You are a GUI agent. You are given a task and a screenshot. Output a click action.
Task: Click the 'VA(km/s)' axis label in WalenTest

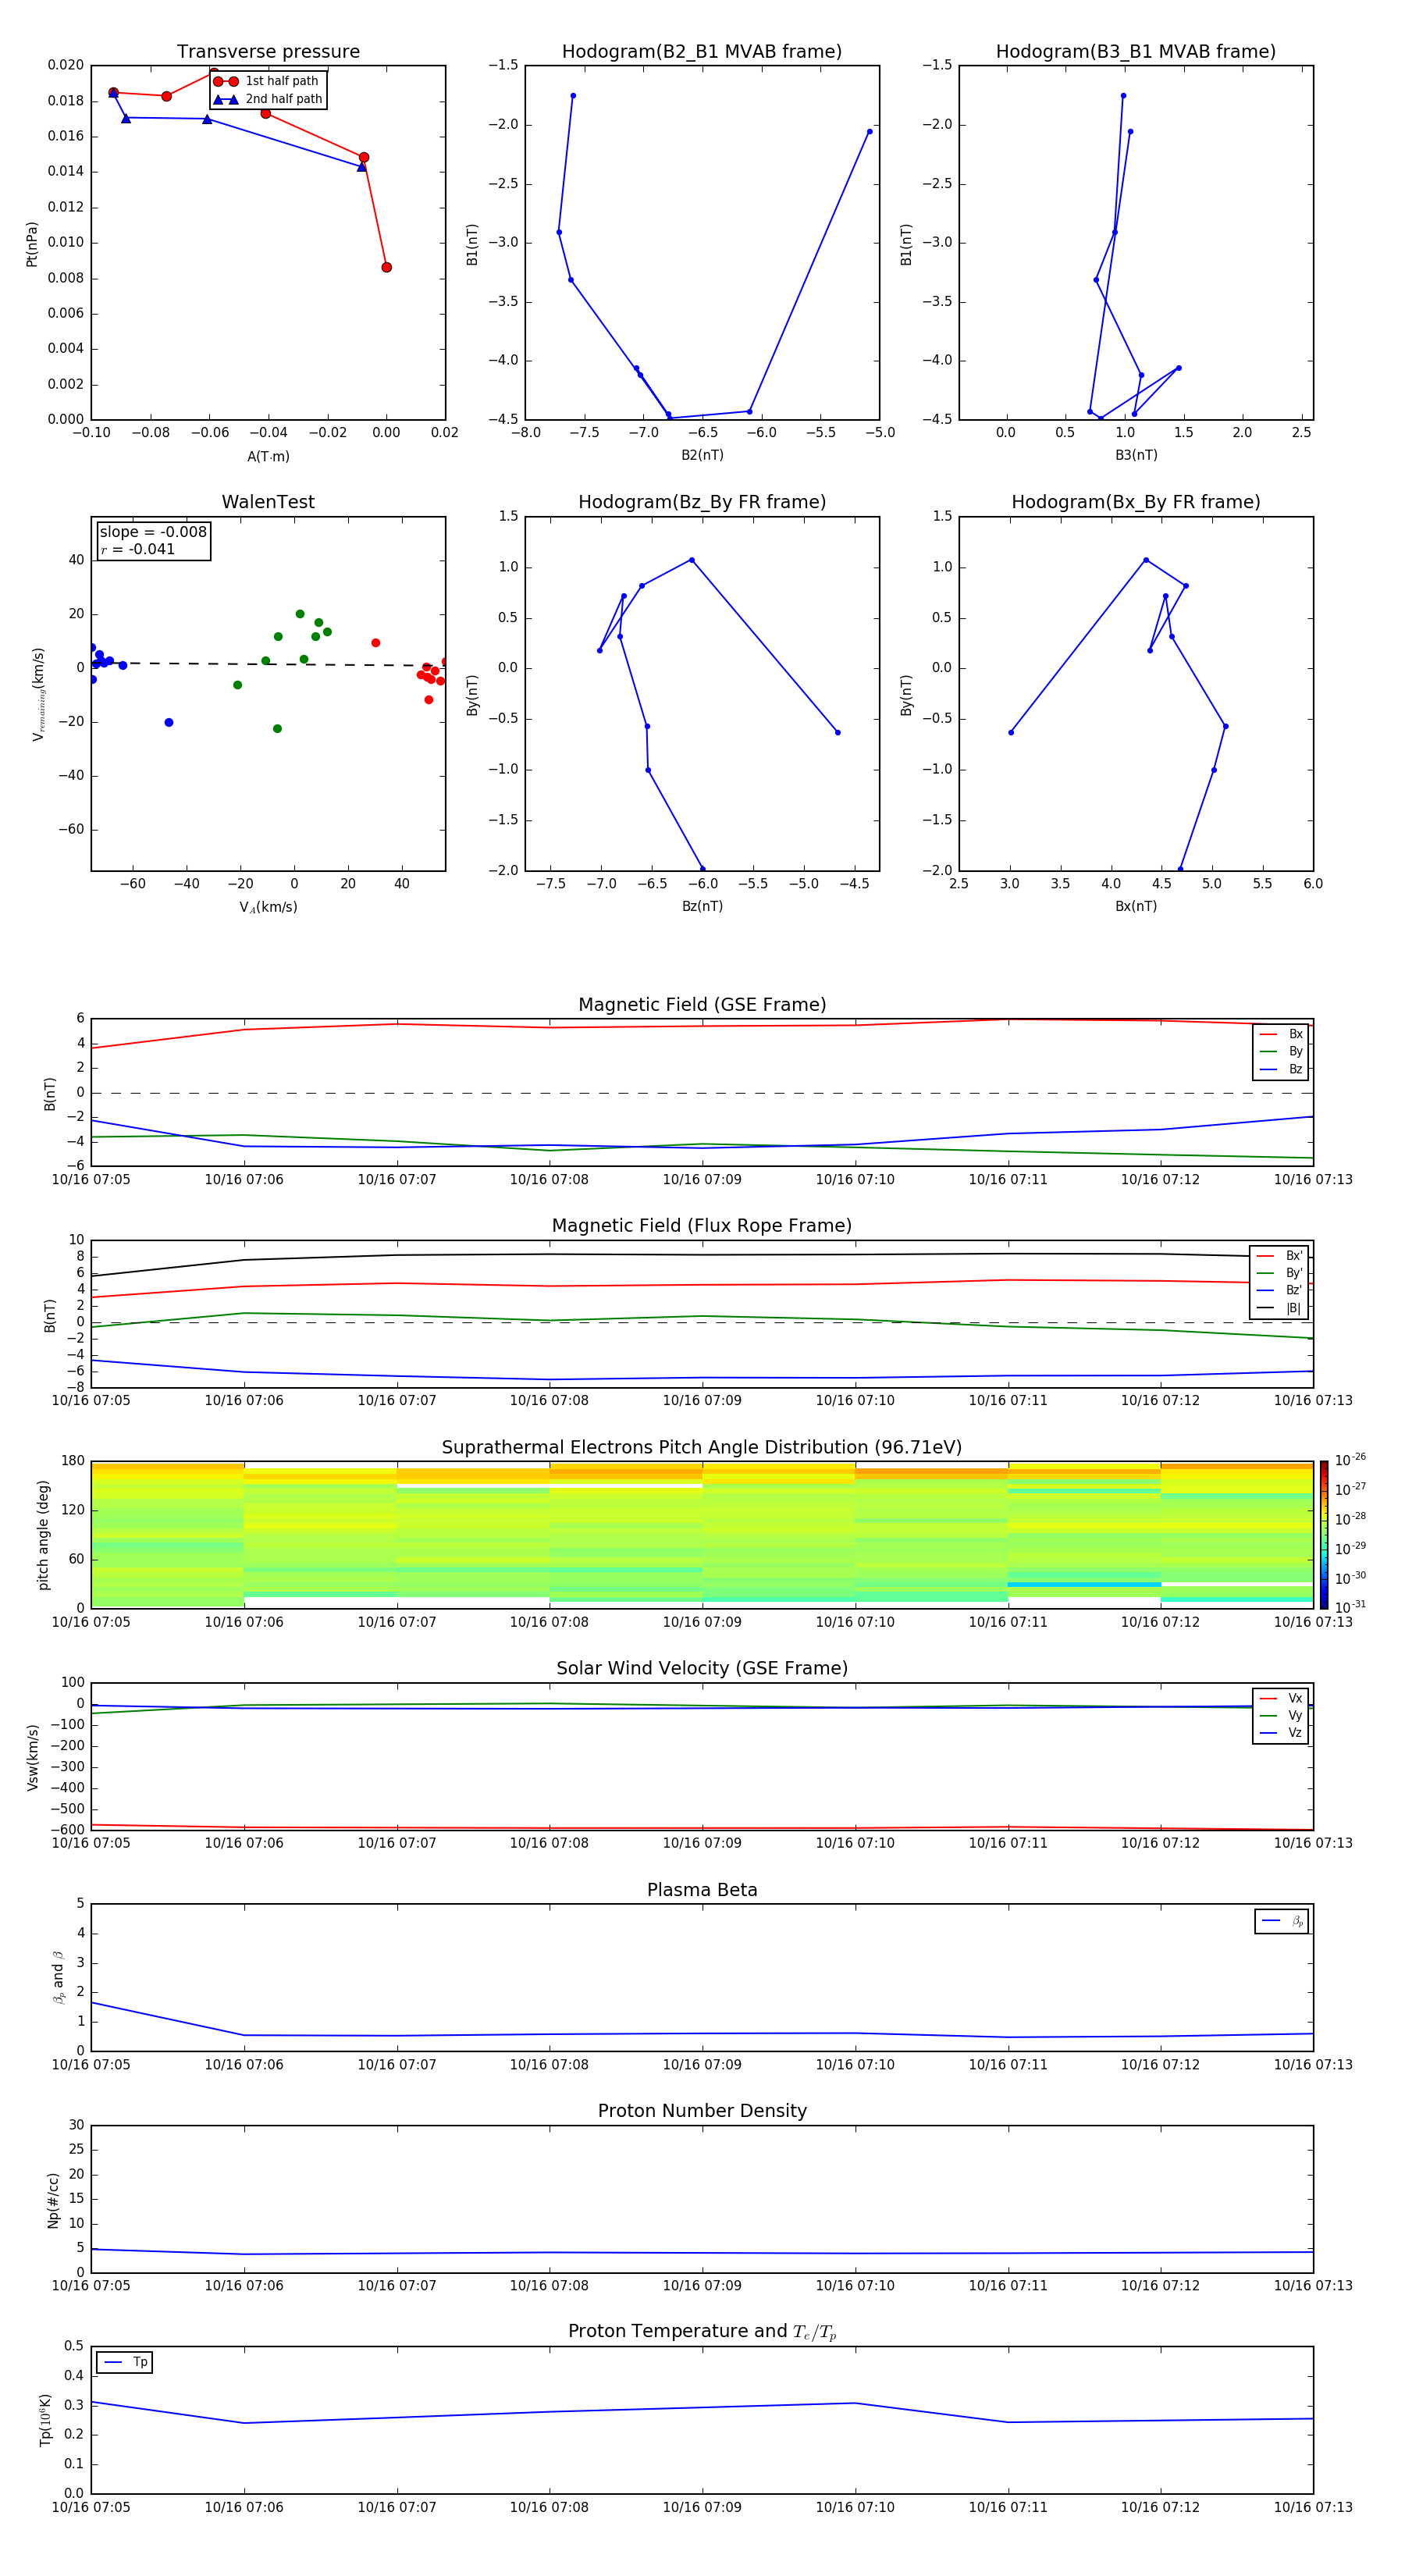268,907
